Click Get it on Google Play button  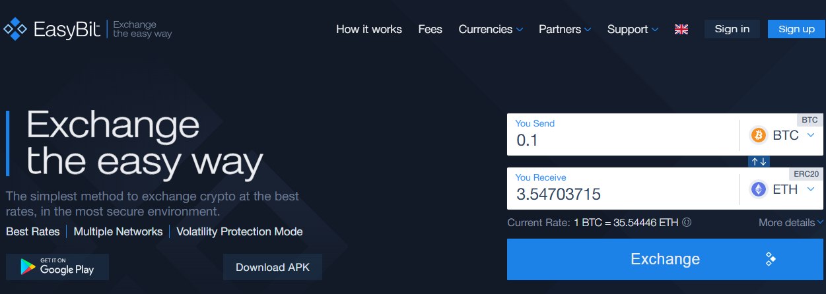(x=57, y=267)
